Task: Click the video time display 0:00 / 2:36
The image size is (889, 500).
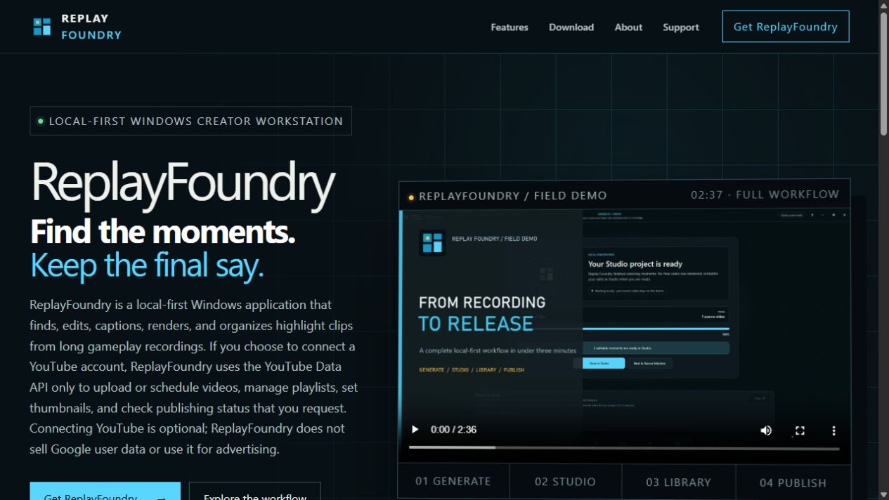Action: [x=453, y=430]
